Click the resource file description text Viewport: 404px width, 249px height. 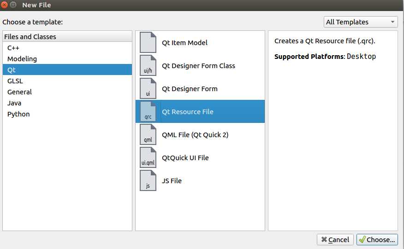coord(325,41)
